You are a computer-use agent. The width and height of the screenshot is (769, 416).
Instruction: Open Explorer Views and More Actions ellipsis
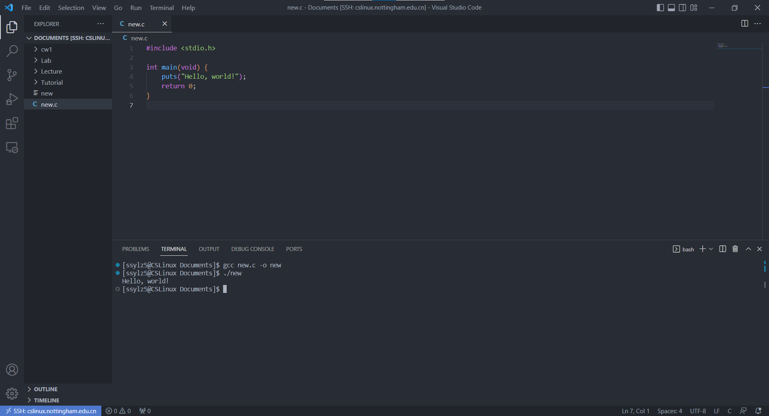(x=101, y=24)
